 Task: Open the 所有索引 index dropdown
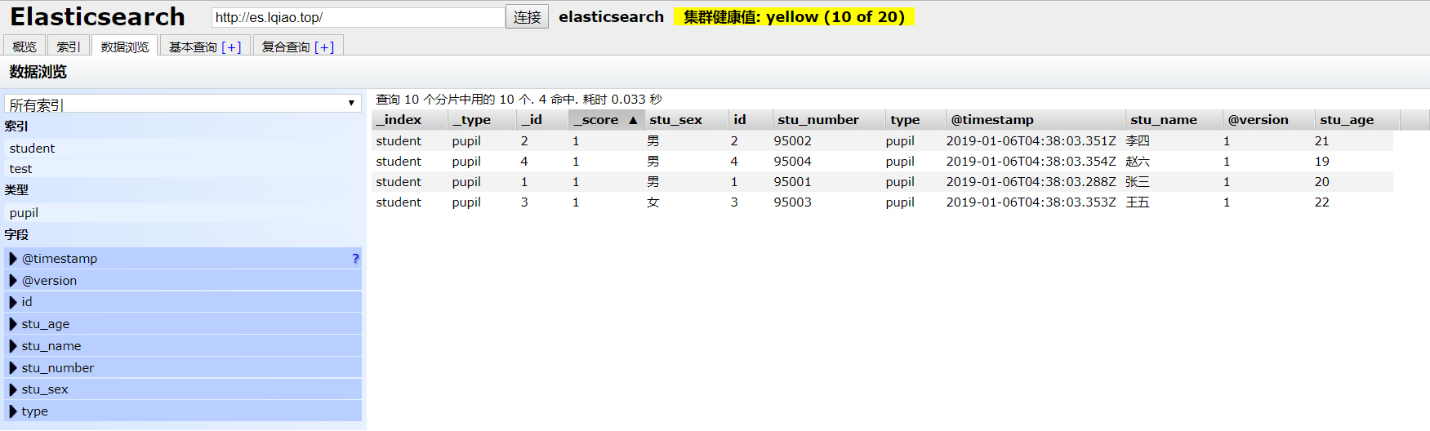click(x=183, y=104)
